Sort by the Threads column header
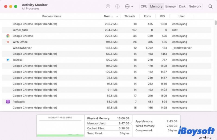 click(130, 16)
